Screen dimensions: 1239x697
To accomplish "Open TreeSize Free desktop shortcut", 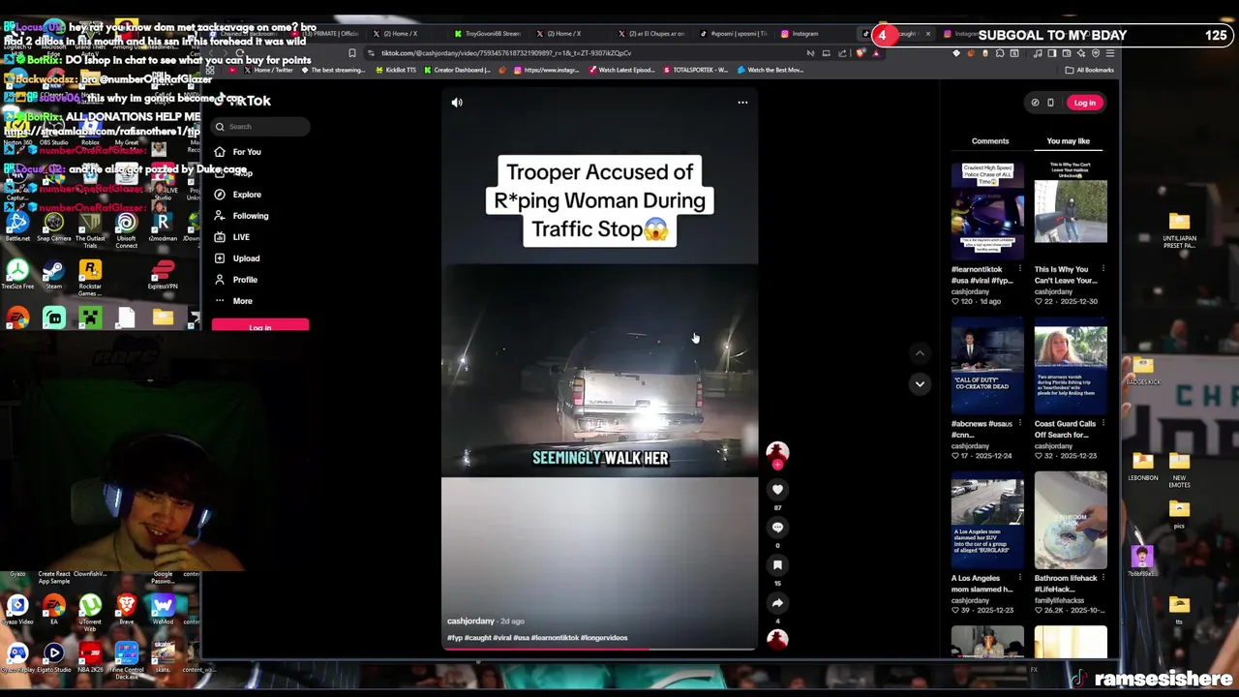I will tap(17, 275).
